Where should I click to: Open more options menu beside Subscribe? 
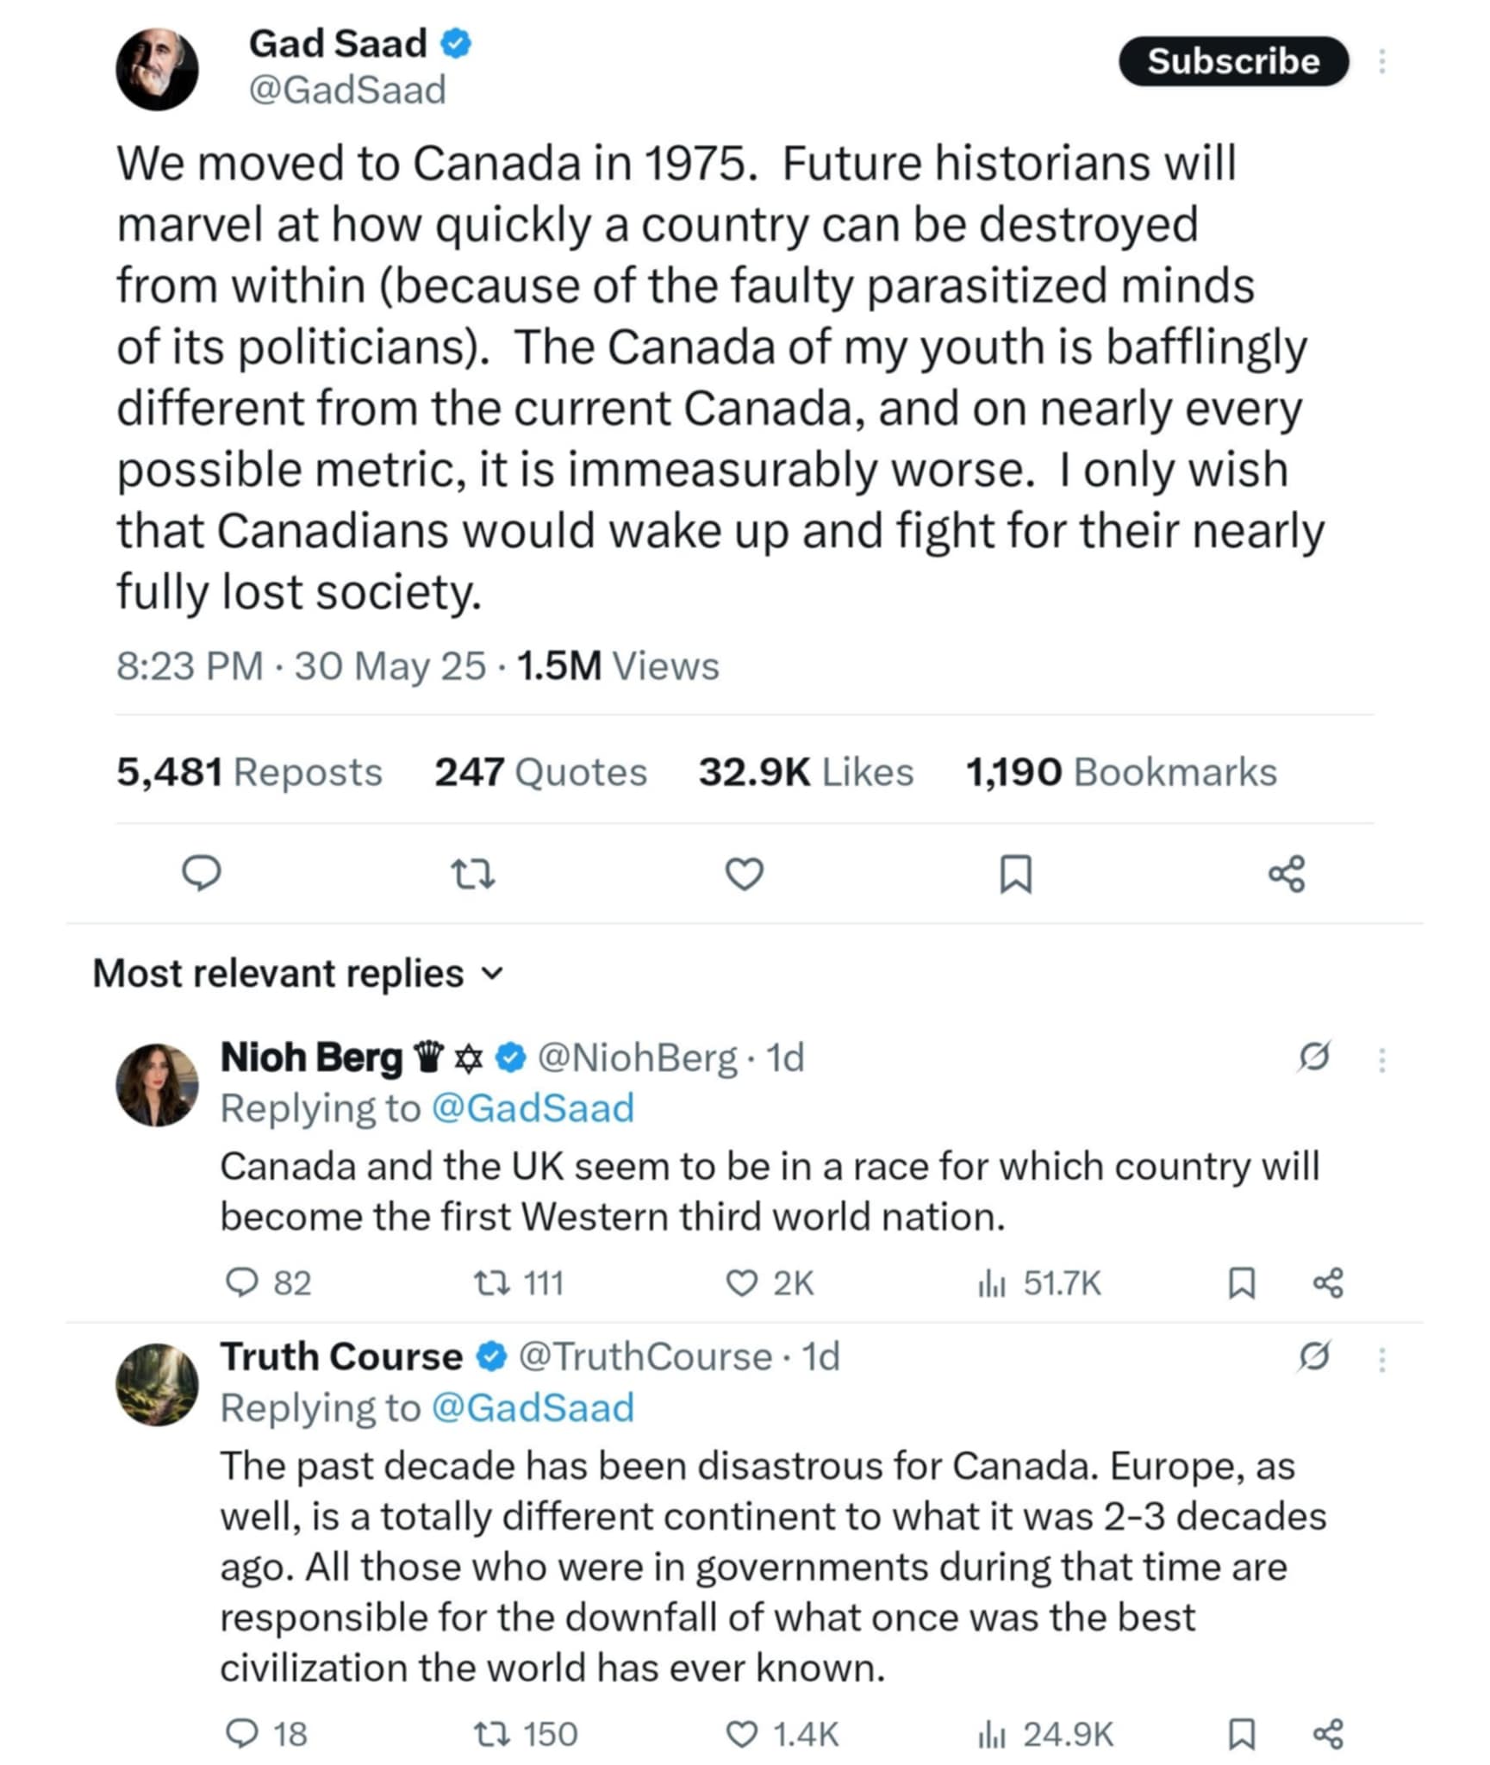point(1381,61)
